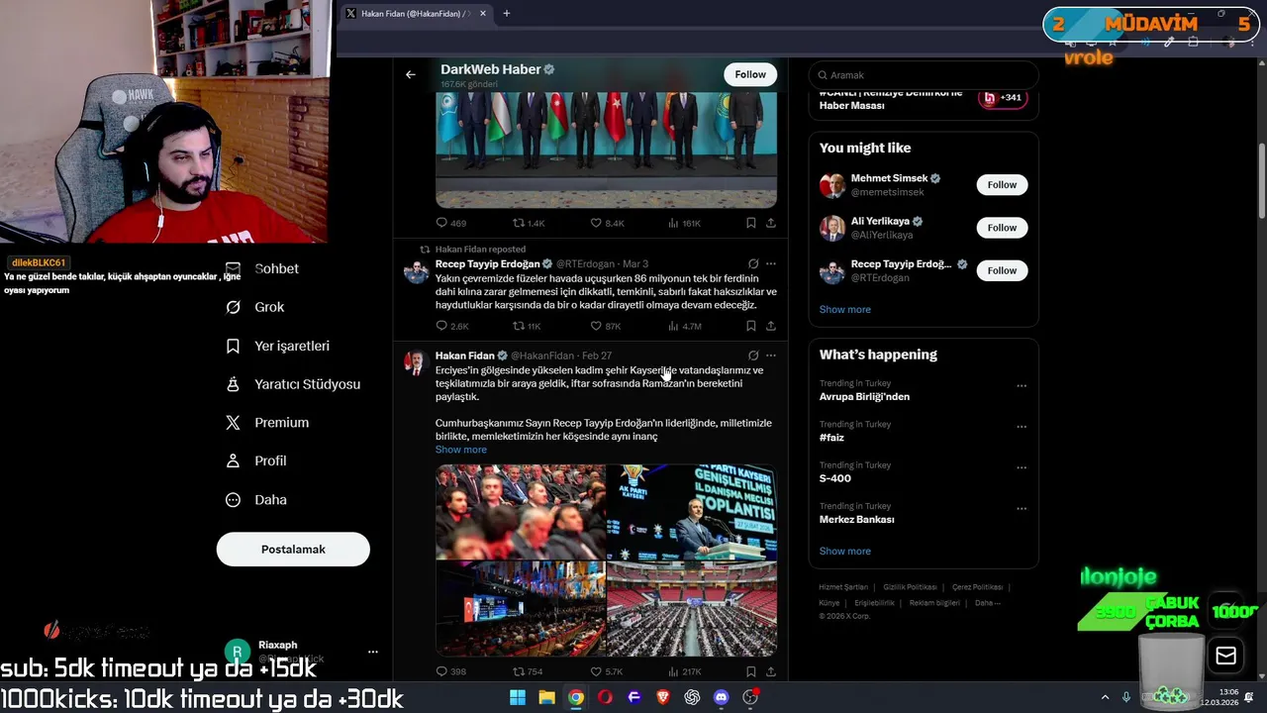The image size is (1267, 713).
Task: Open Discord from the Windows taskbar
Action: pos(721,697)
